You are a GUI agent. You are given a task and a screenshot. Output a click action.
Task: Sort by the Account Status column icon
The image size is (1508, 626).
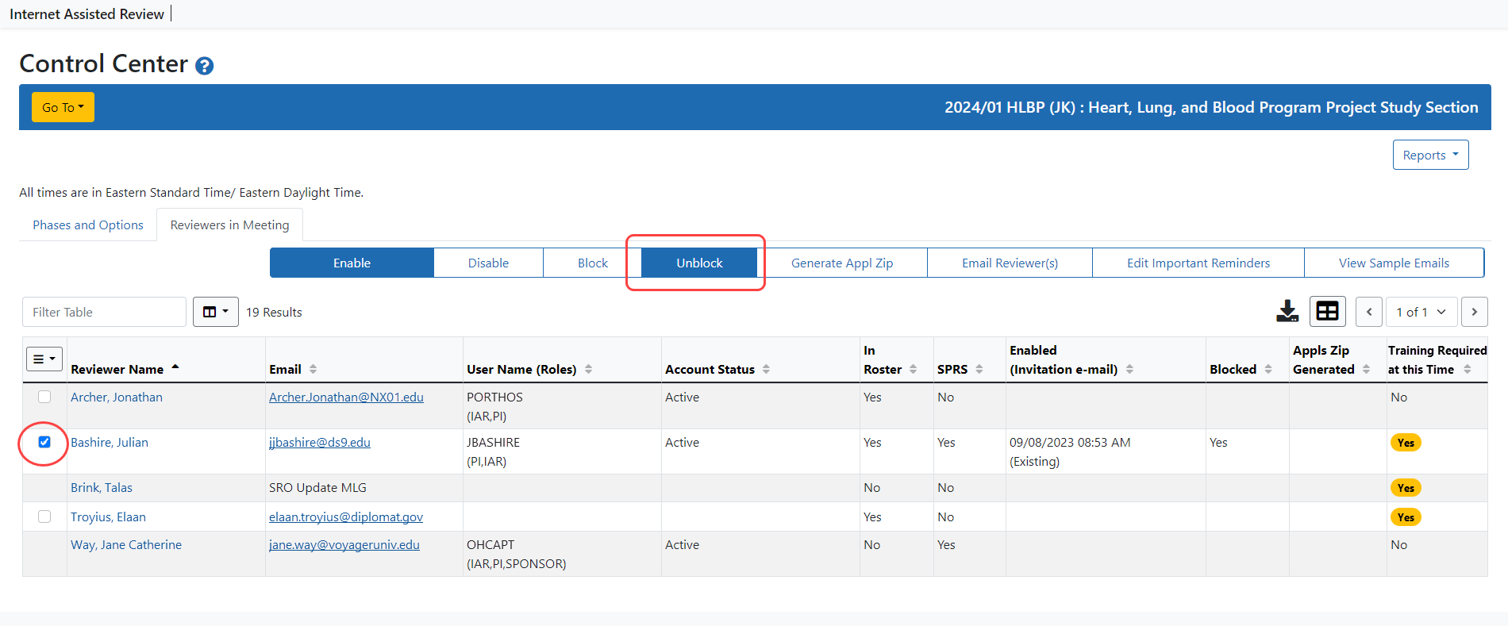766,370
